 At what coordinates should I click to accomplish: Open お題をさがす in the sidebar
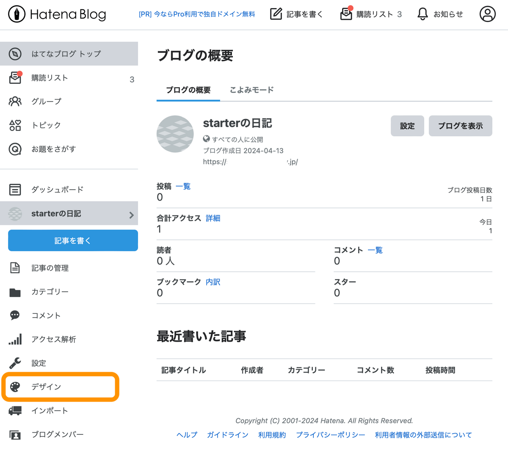69,149
